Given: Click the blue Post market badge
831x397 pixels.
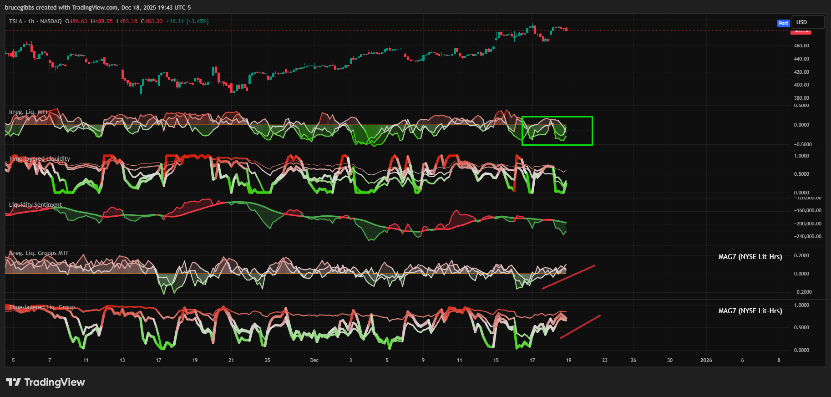Looking at the screenshot, I should tap(783, 23).
